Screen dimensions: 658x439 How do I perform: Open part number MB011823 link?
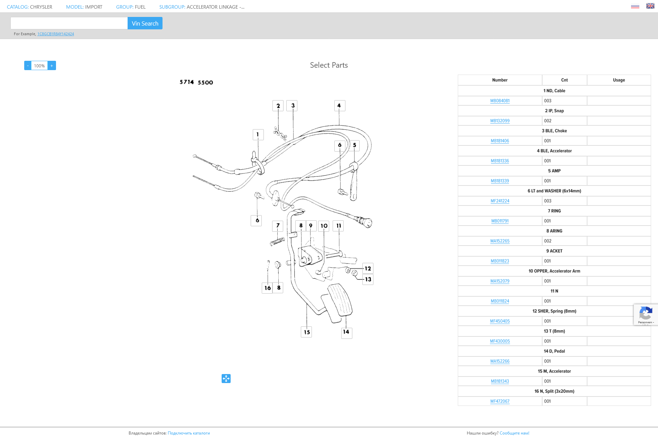point(500,261)
